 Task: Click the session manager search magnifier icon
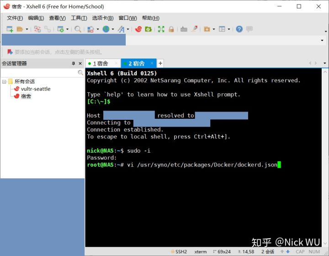coord(80,73)
